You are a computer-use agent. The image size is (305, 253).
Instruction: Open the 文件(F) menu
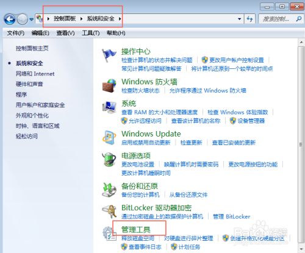point(16,33)
